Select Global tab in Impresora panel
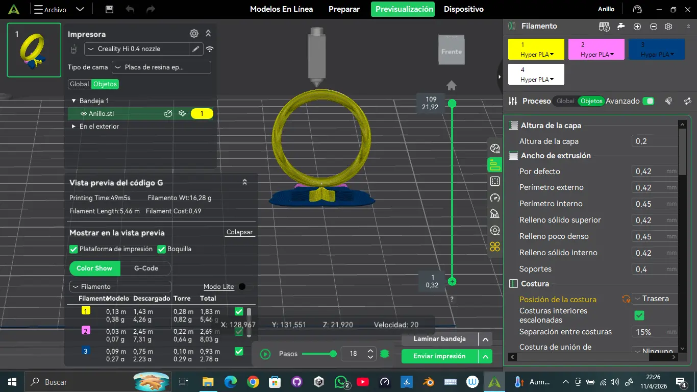The image size is (697, 392). pyautogui.click(x=80, y=84)
